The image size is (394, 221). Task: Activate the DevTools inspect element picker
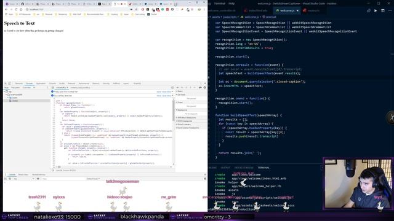[6, 83]
